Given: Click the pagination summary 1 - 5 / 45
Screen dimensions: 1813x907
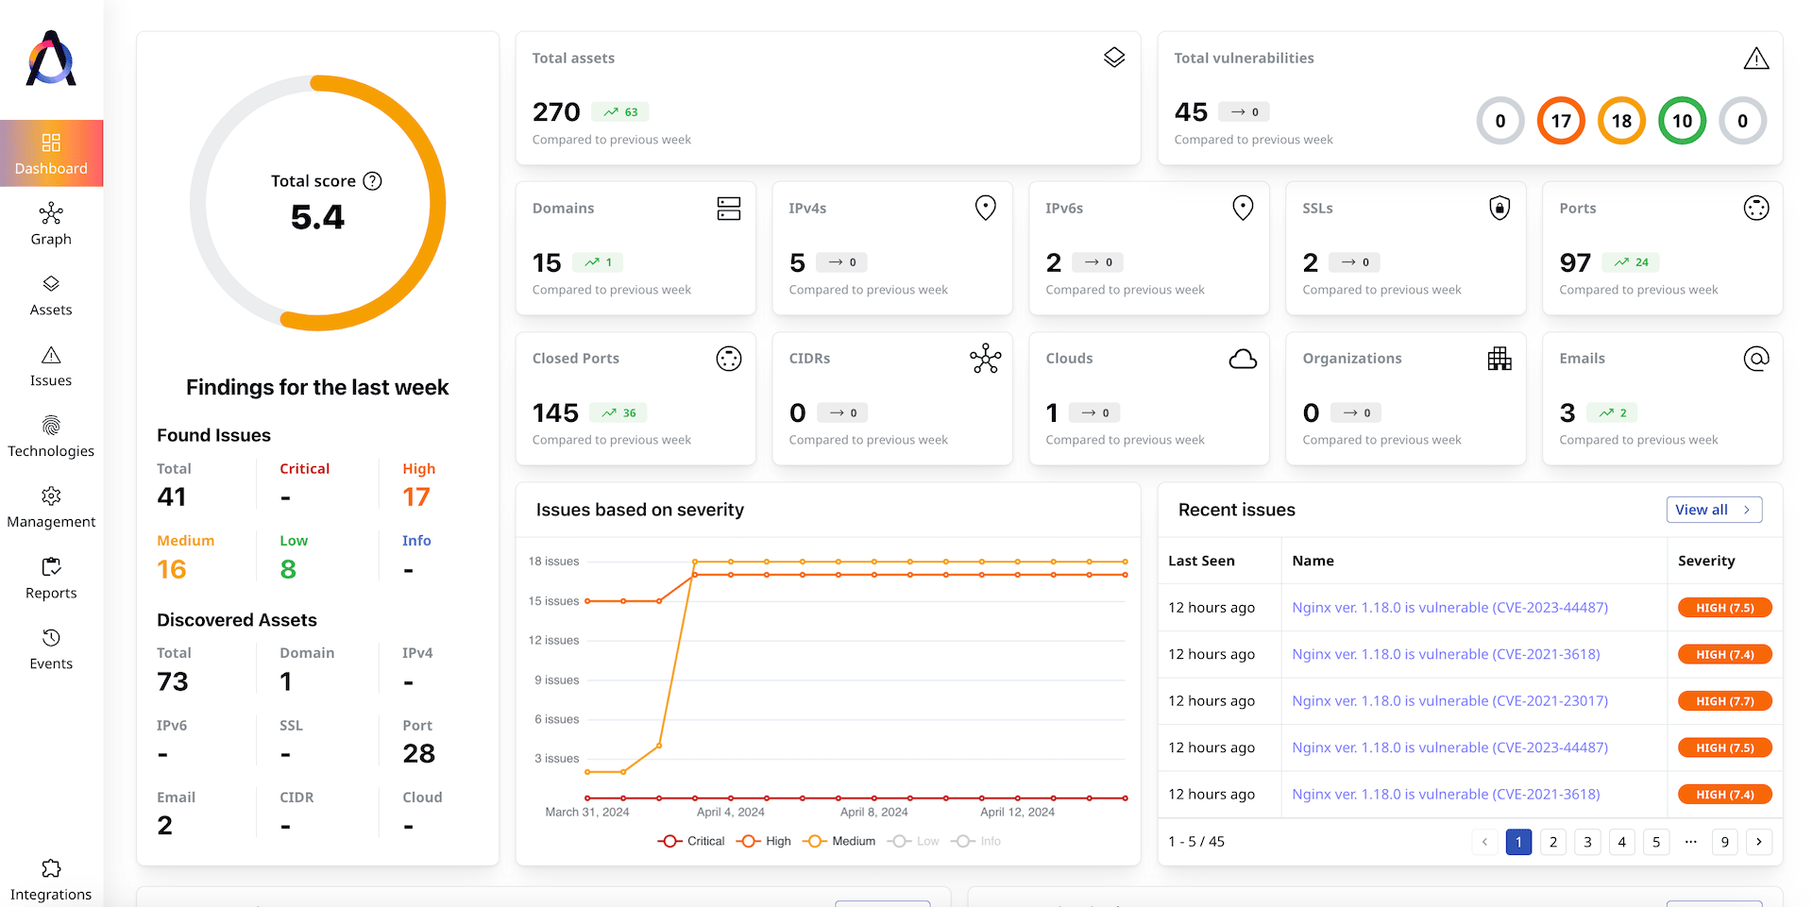Looking at the screenshot, I should pos(1196,842).
